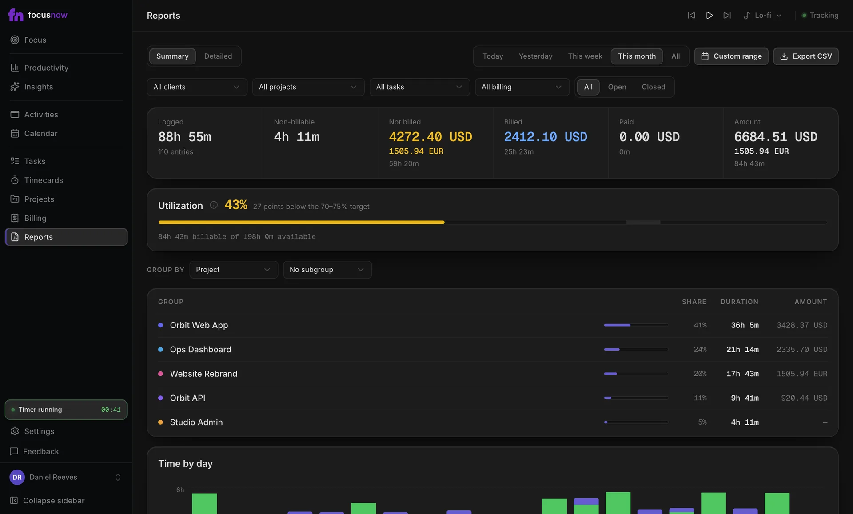Toggle the Tracking status indicator
This screenshot has width=853, height=514.
pos(820,15)
